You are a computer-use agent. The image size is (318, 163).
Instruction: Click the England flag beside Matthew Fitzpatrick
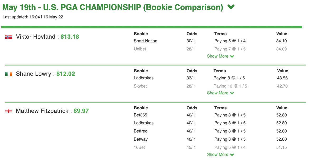click(9, 111)
